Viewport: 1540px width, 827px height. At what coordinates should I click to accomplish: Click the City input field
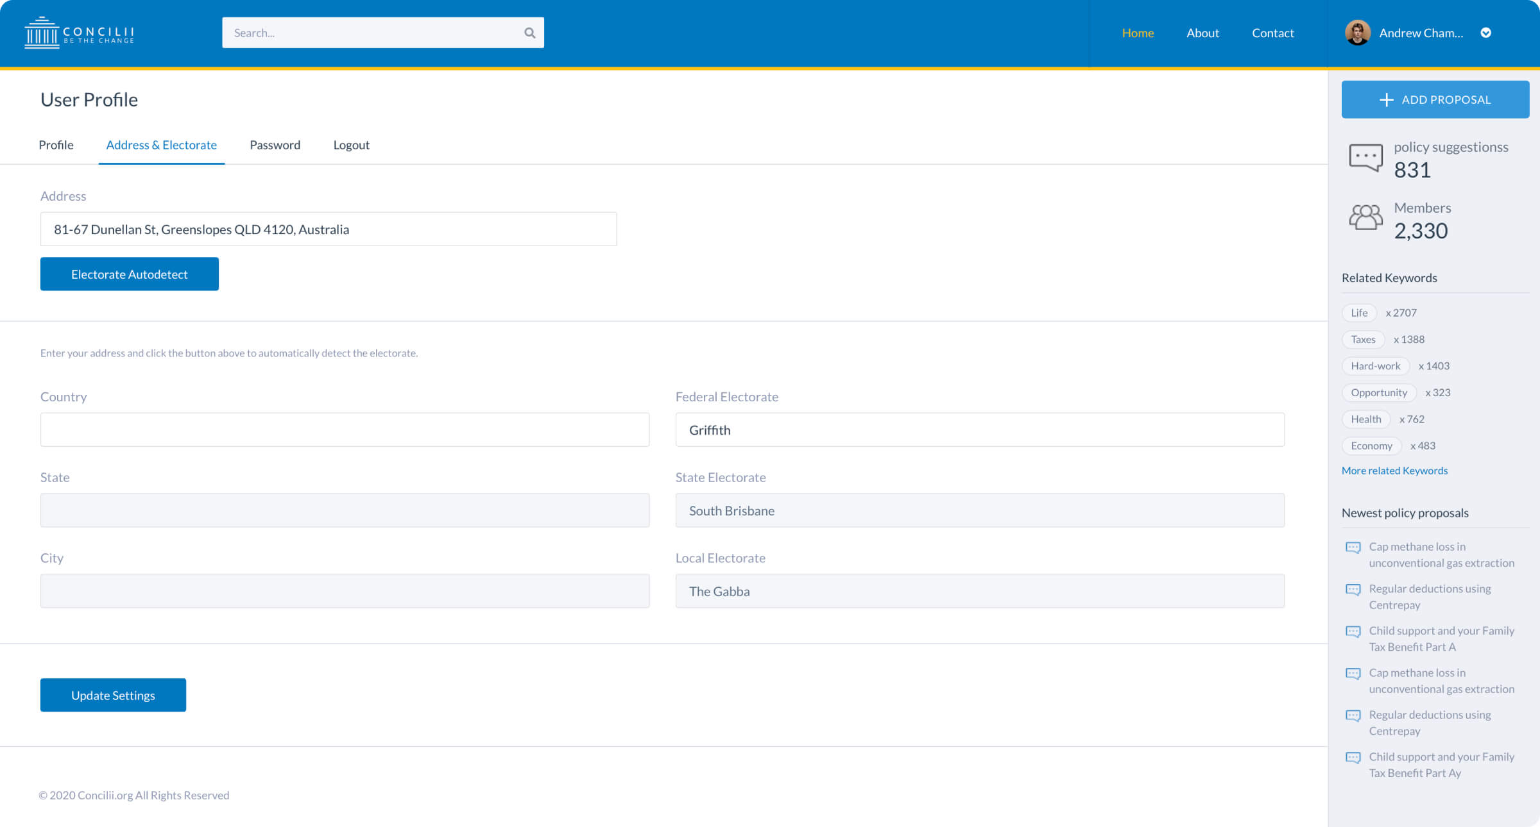[345, 590]
